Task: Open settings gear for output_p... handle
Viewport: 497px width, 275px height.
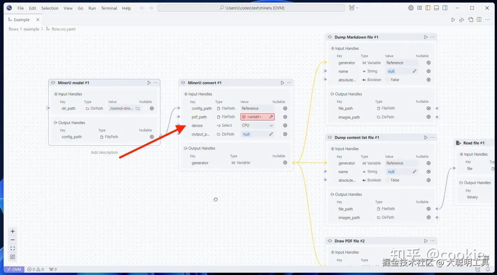Action: tap(285, 134)
